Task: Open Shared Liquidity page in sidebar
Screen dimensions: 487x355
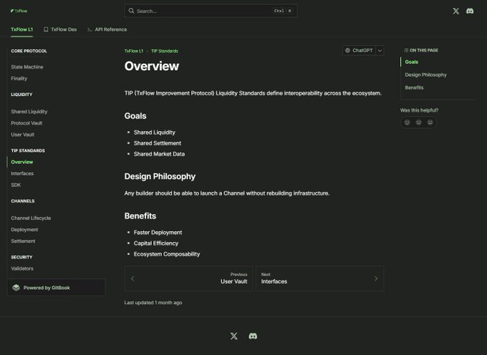Action: pos(29,112)
